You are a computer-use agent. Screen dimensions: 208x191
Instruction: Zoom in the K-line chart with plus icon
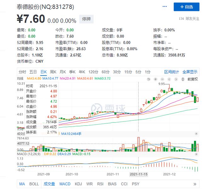155,79
